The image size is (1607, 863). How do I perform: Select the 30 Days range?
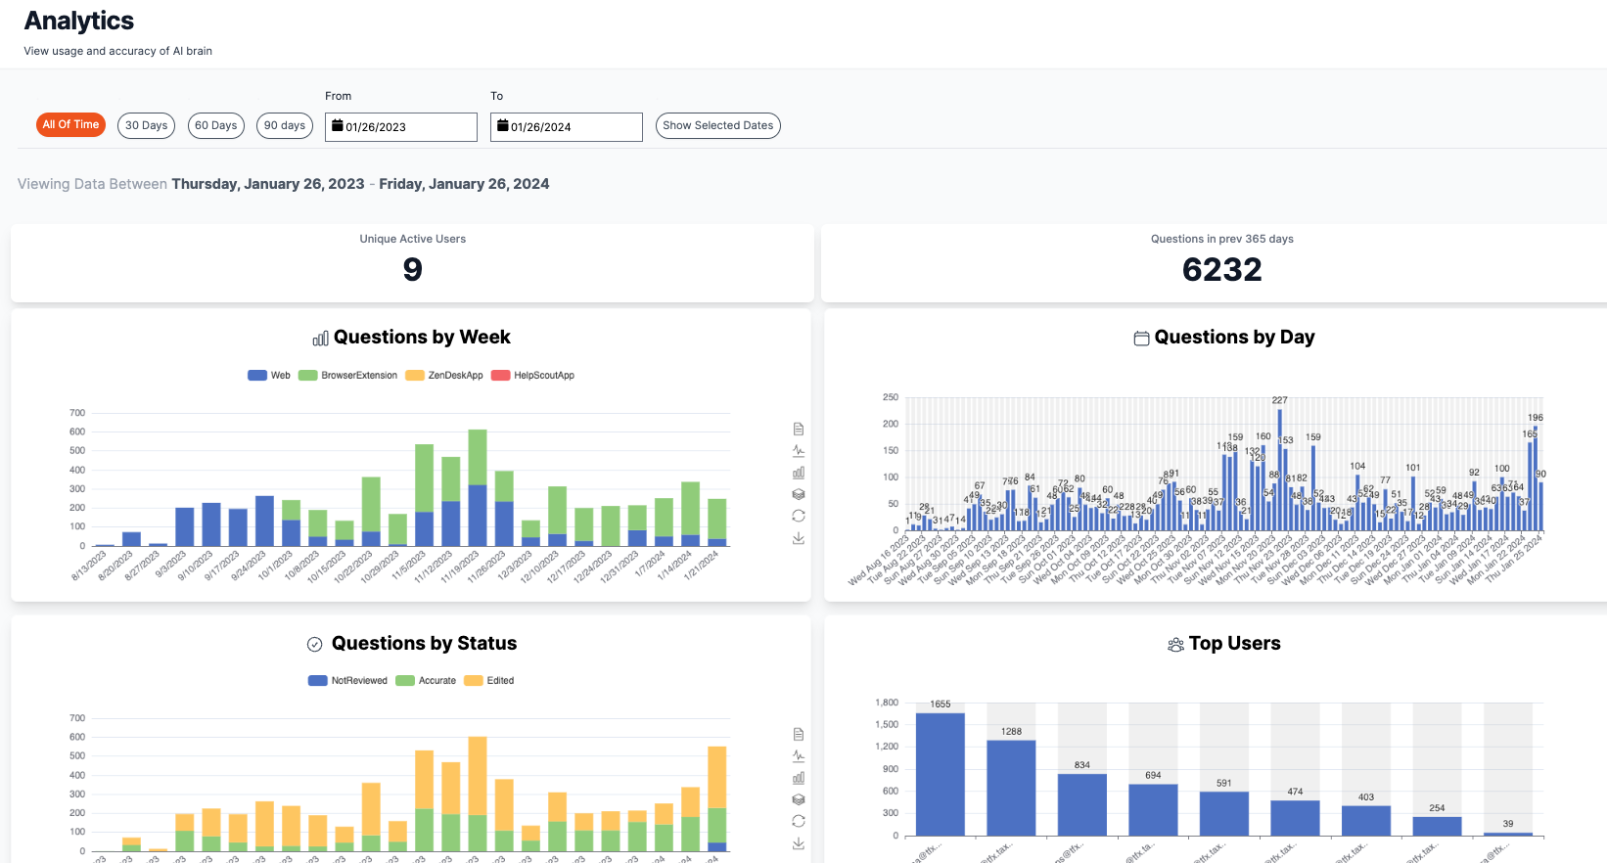pyautogui.click(x=146, y=125)
